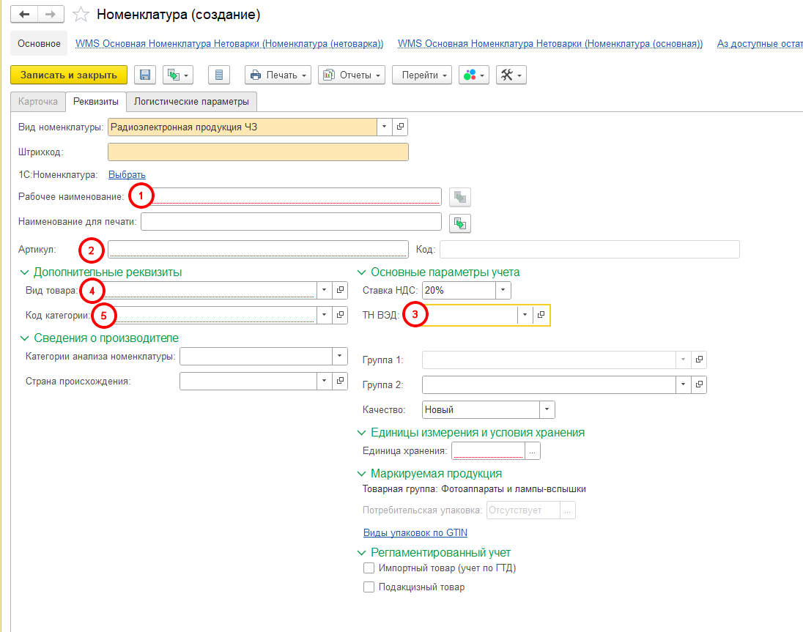The height and width of the screenshot is (632, 803).
Task: Open the colored circles toolbar icon menu
Action: [x=473, y=75]
